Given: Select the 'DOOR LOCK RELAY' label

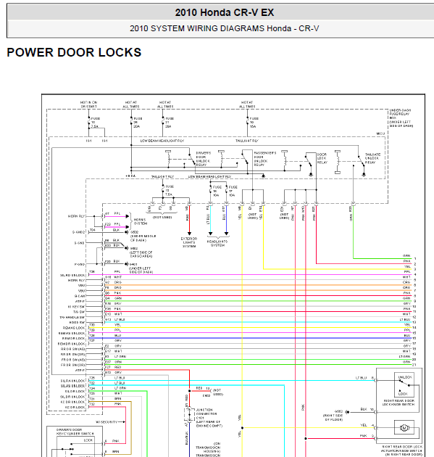Looking at the screenshot, I should [x=322, y=158].
